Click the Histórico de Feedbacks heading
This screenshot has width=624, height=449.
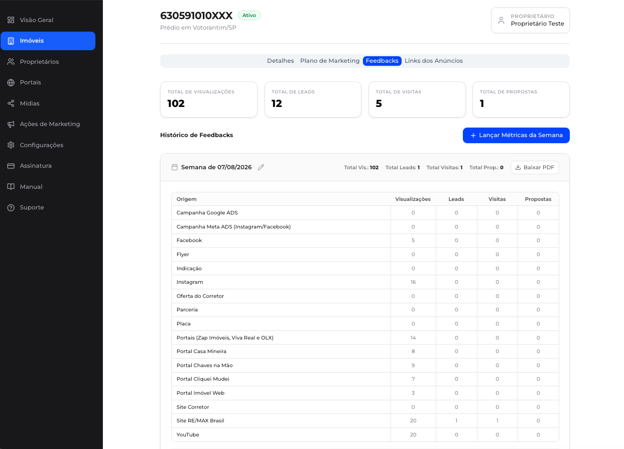point(197,135)
